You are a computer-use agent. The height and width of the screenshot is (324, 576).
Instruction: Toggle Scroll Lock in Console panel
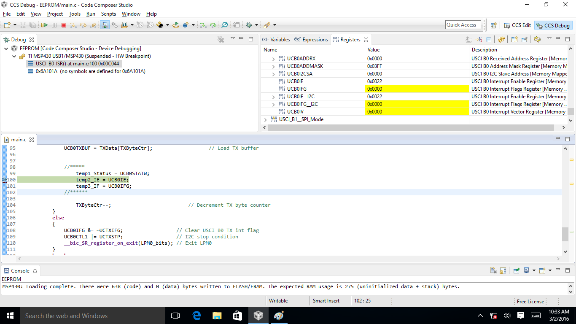click(x=503, y=271)
